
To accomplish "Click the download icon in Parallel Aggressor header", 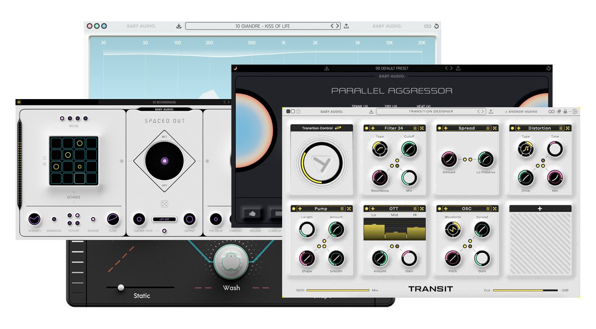I will pos(327,68).
